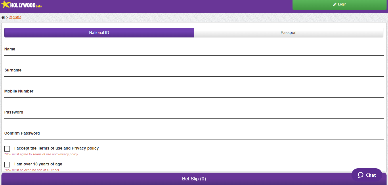The height and width of the screenshot is (185, 388).
Task: Go to home via house icon
Action: 3,17
